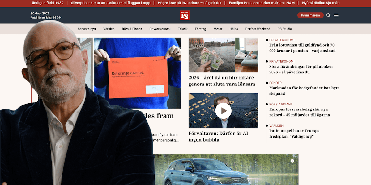Open the hamburger navigation menu

point(336,15)
